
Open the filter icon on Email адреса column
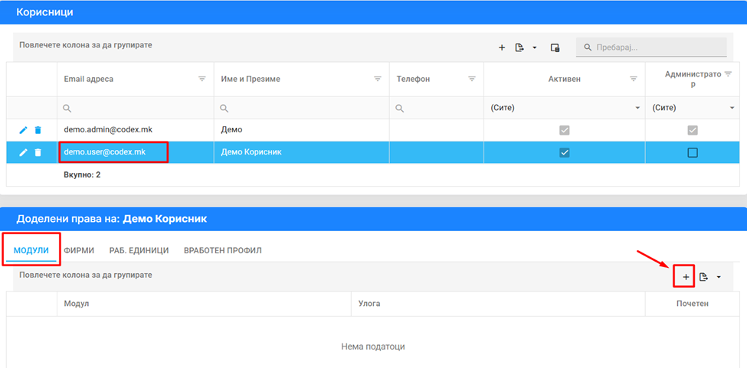tap(202, 79)
